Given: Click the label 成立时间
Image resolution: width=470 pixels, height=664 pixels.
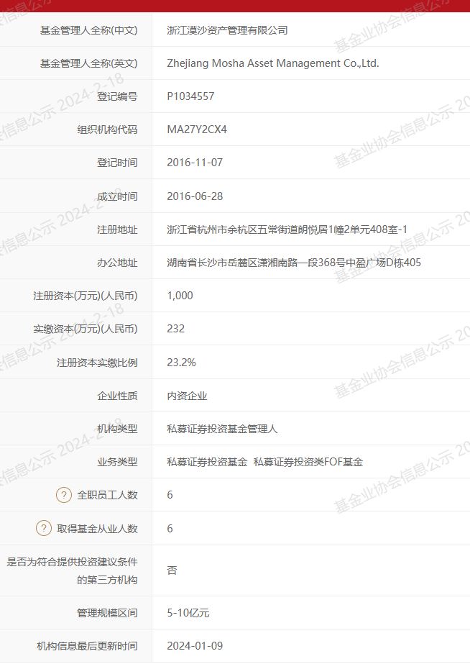Looking at the screenshot, I should pyautogui.click(x=117, y=196).
